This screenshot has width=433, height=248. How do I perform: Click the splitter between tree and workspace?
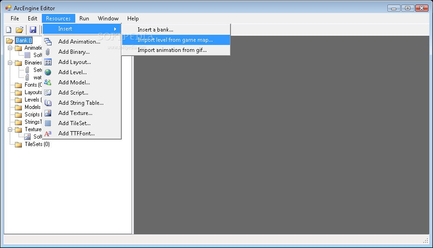tap(133, 135)
